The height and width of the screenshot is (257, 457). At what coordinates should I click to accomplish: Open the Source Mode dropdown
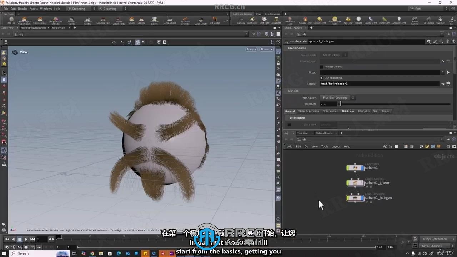[x=334, y=55]
